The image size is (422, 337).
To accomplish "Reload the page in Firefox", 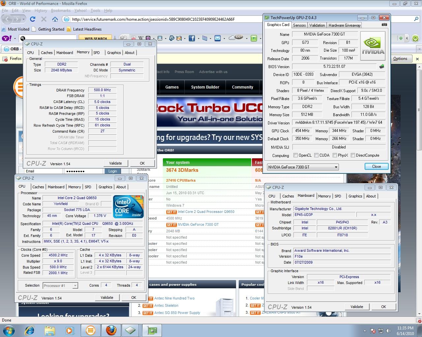I will point(33,19).
